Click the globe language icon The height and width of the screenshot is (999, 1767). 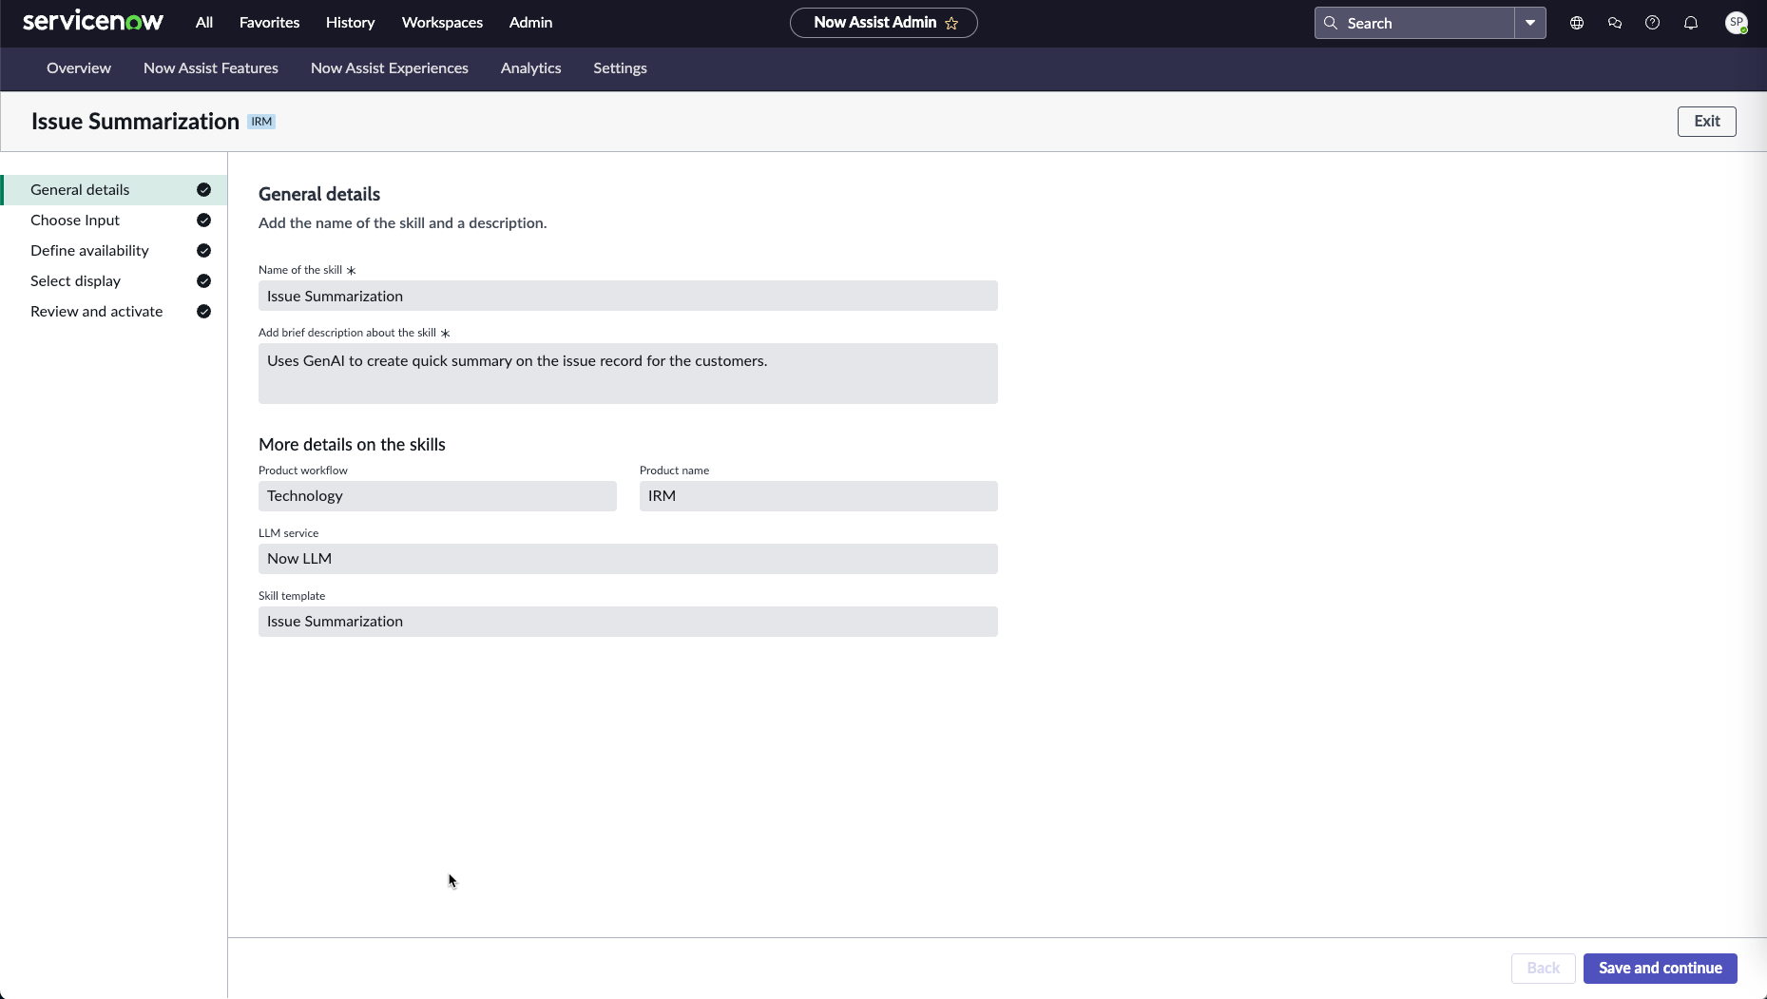tap(1577, 23)
